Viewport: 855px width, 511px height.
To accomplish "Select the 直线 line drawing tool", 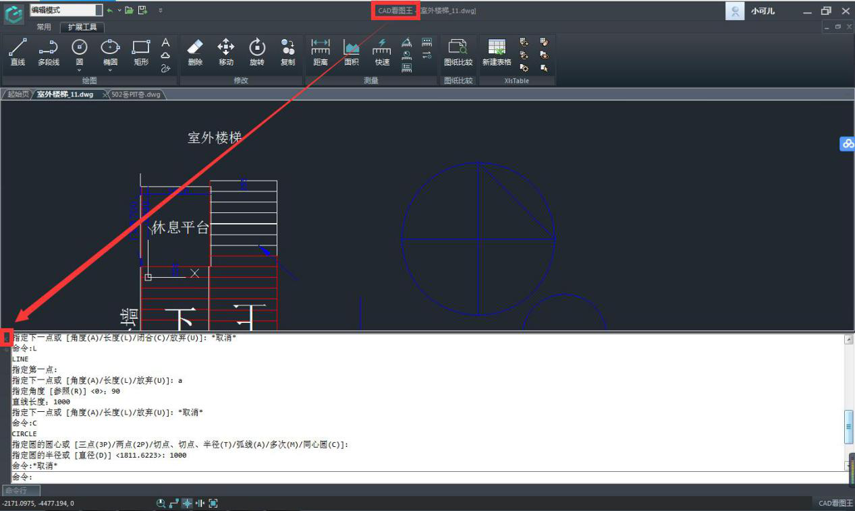I will tap(18, 53).
